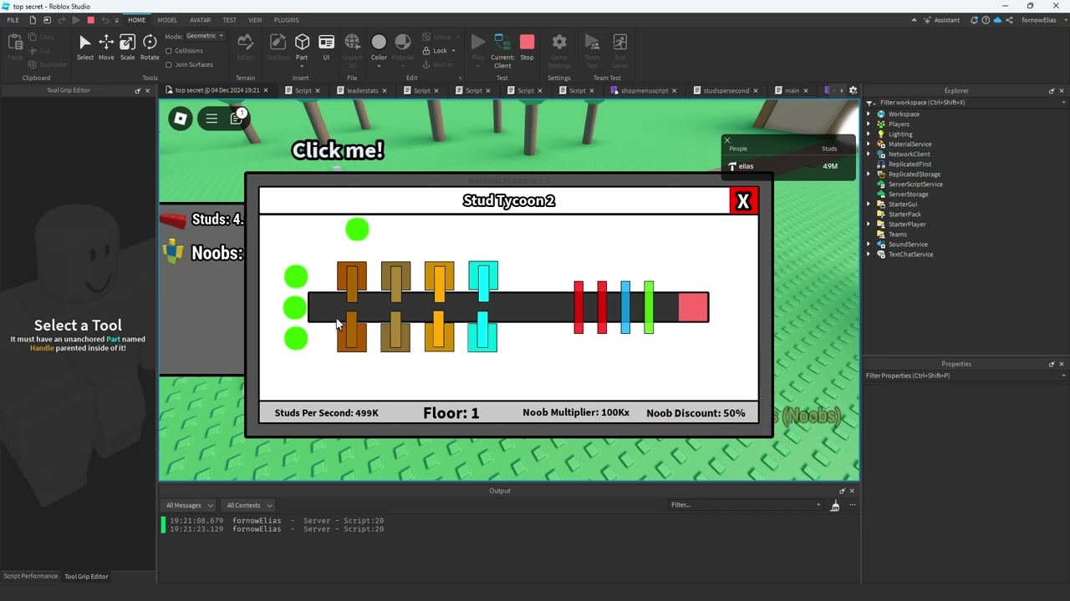
Task: Enable the Collisions checkbox
Action: (169, 51)
